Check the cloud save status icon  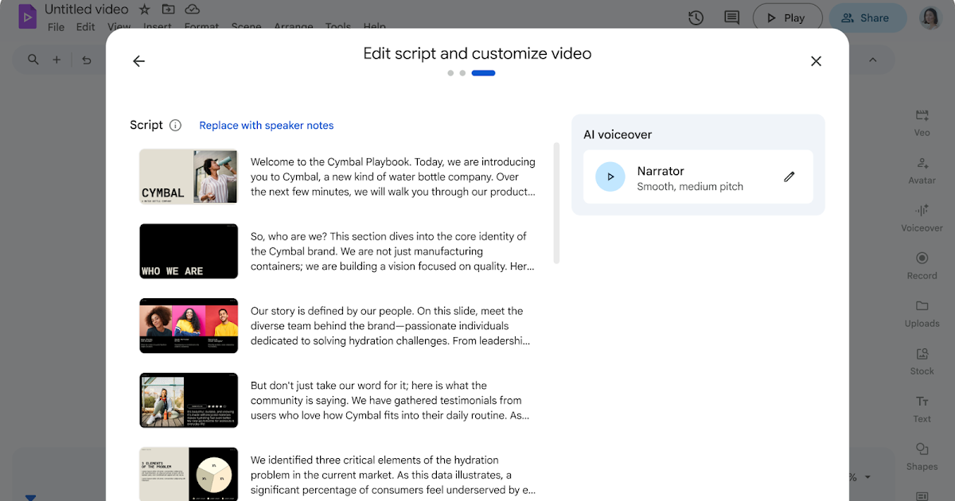(192, 10)
